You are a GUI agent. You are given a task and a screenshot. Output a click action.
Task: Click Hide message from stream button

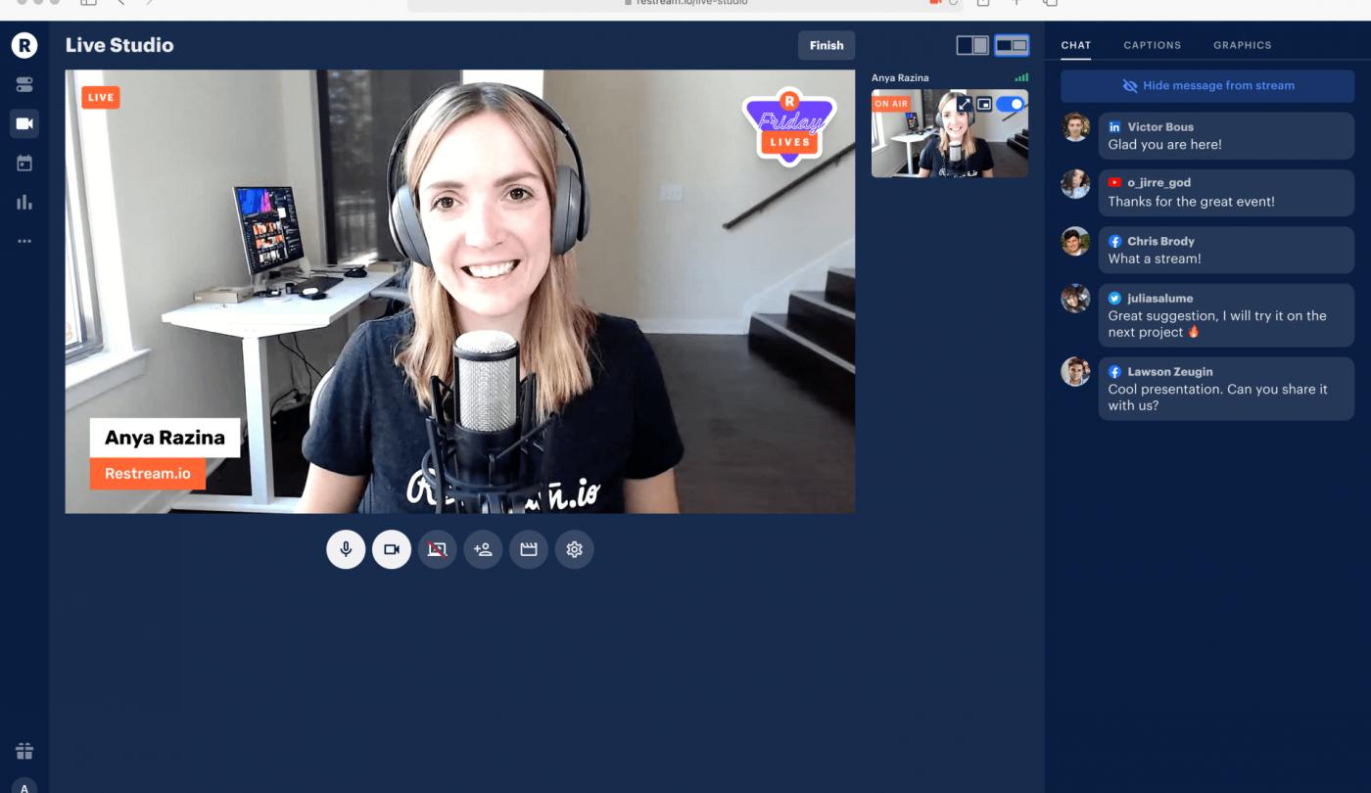tap(1207, 85)
